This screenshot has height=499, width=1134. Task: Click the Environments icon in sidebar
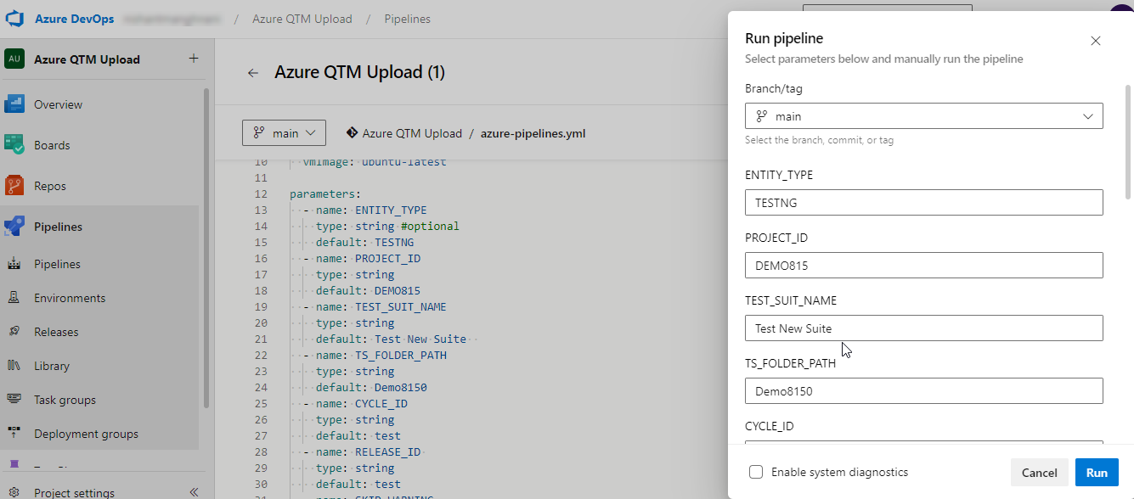(14, 298)
